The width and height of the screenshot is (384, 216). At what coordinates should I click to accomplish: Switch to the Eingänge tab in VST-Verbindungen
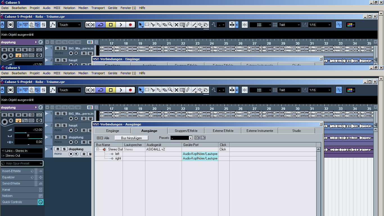tap(113, 131)
